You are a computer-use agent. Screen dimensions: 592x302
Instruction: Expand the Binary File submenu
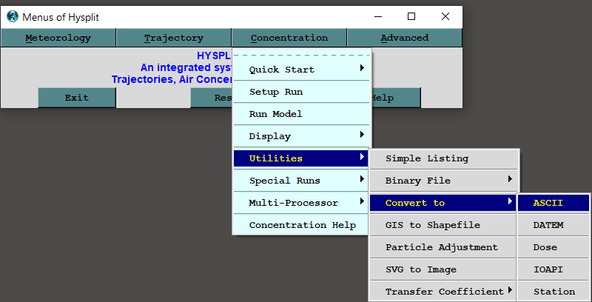[x=443, y=181]
